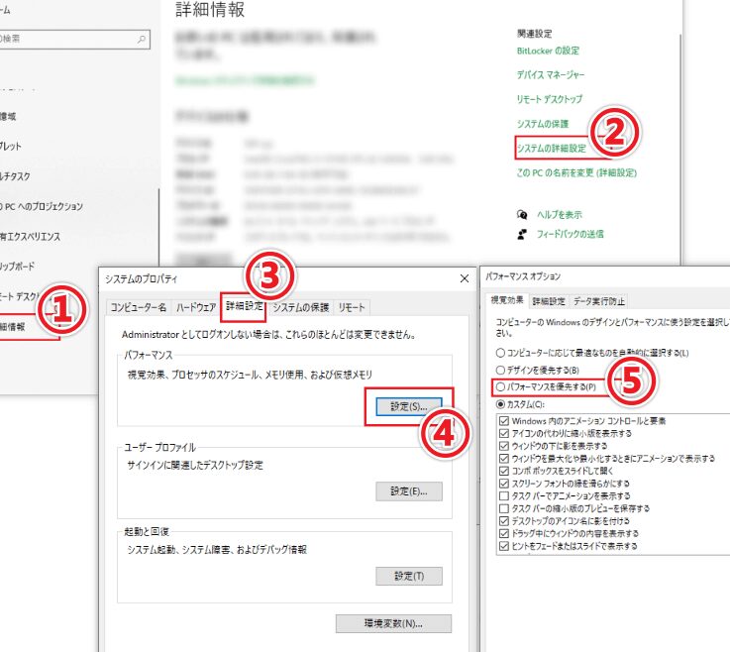Open 記憶域 in Settings sidebar
Screen dimensions: 730x652
click(8, 117)
